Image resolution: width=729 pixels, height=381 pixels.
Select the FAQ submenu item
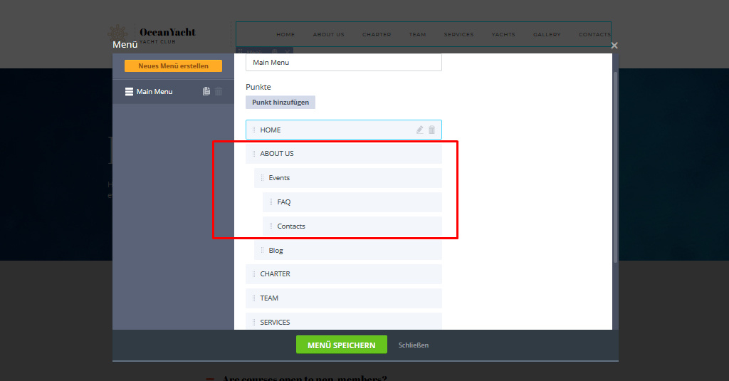(352, 202)
